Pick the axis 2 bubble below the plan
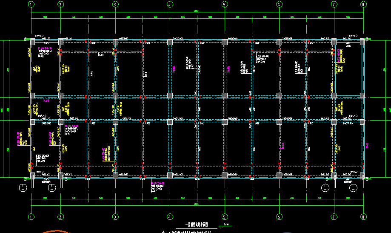 [60, 217]
